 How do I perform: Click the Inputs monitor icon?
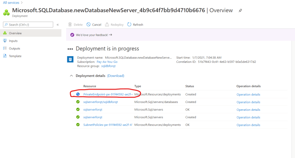click(5, 40)
